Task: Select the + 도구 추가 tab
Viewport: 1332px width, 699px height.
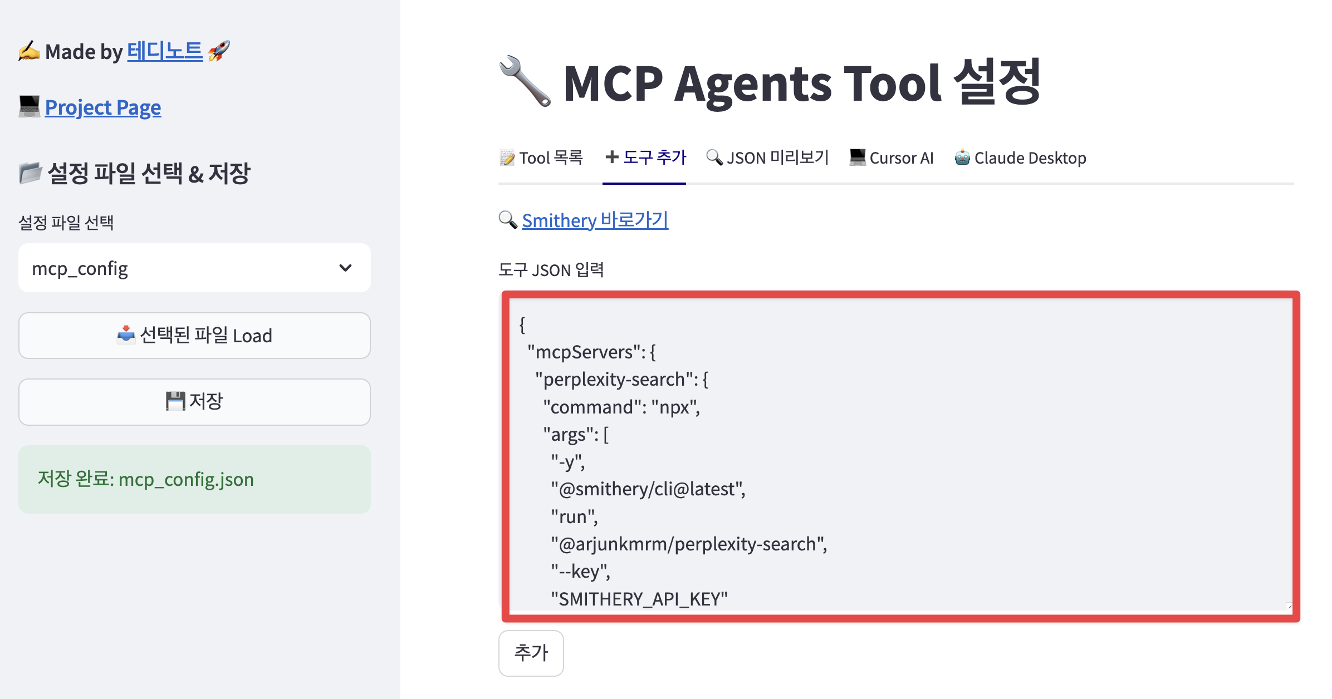Action: pyautogui.click(x=645, y=158)
